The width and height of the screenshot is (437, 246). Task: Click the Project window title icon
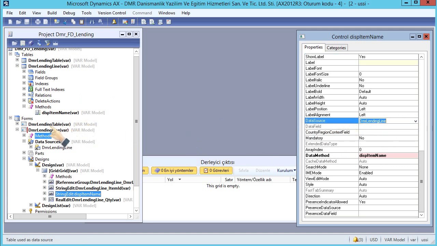coord(10,34)
